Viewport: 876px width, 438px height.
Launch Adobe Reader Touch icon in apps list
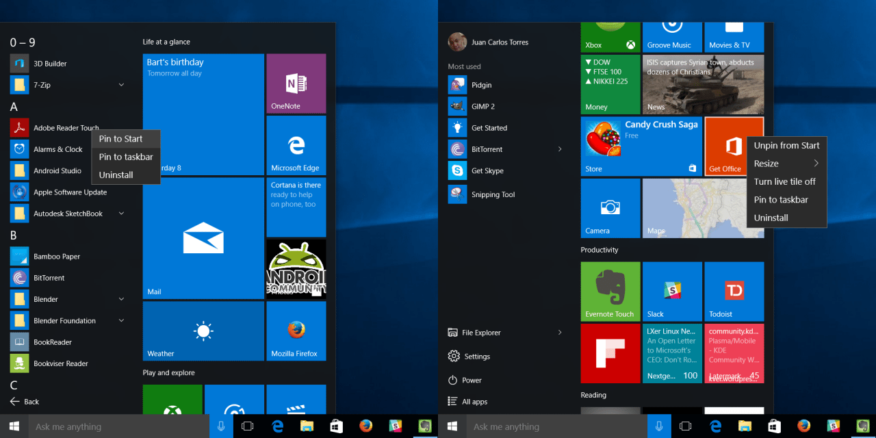19,127
